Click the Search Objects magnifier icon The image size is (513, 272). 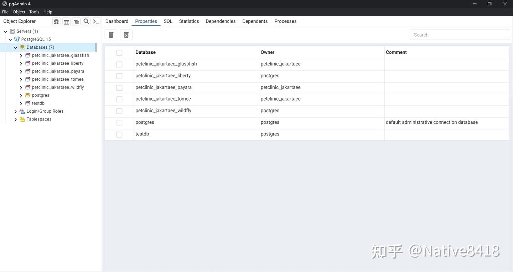click(x=86, y=21)
